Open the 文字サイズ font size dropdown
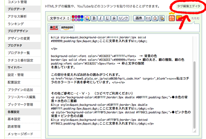Viewport: 206px width, 139px height. point(59,18)
